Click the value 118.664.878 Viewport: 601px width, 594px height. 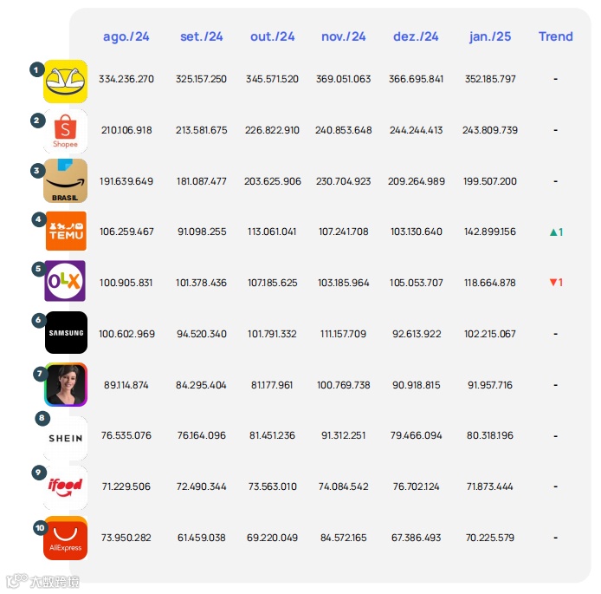[x=490, y=283]
